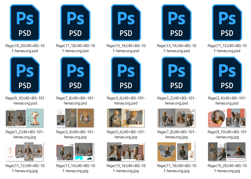Click filename Page(7_8)(40×80)-101-henas.org.psd
Viewport: 251px width, 179px height.
pos(75,101)
